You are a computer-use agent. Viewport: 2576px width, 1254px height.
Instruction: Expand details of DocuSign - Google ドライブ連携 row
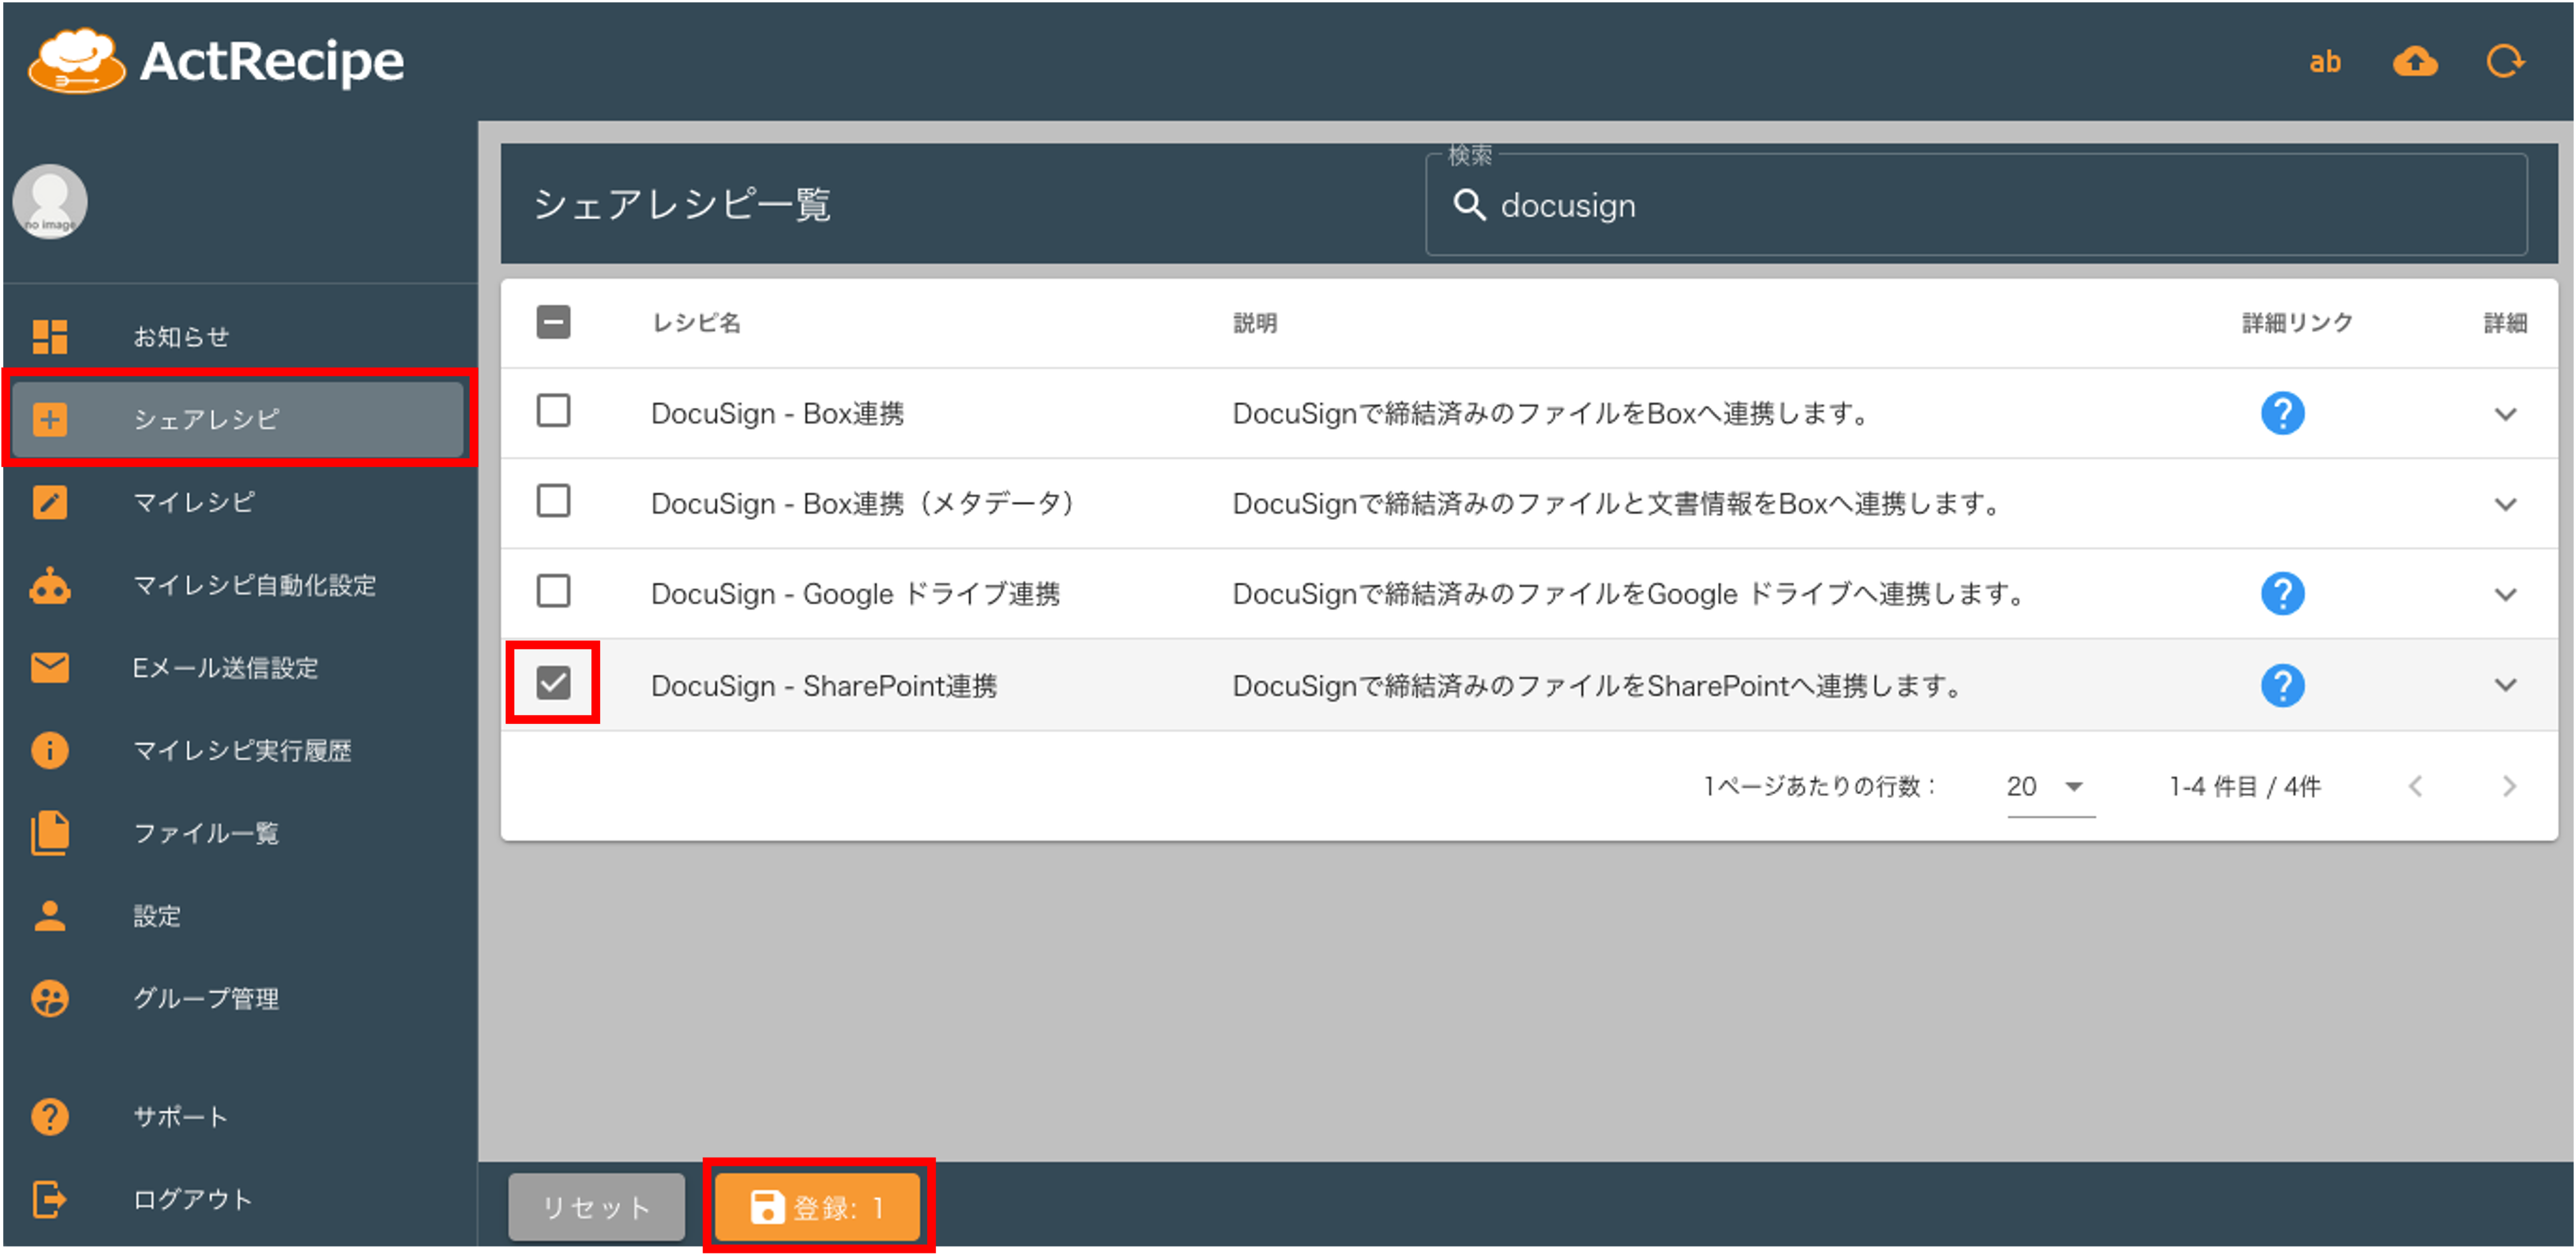pyautogui.click(x=2505, y=595)
